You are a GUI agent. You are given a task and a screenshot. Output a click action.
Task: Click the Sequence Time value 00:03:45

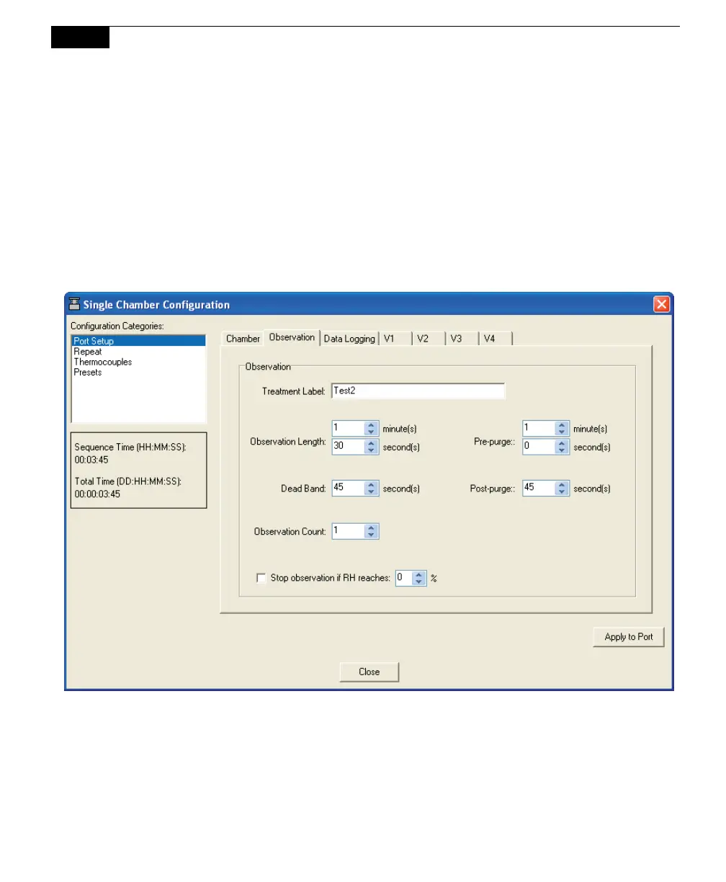[91, 459]
